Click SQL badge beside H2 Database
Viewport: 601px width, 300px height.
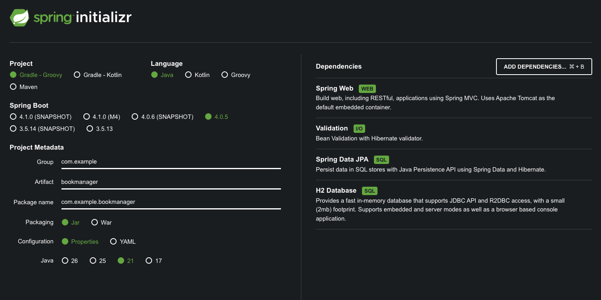tap(370, 191)
